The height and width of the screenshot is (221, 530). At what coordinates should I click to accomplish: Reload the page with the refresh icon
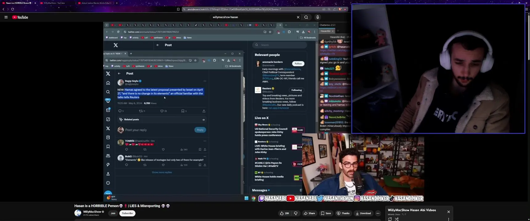tap(13, 9)
